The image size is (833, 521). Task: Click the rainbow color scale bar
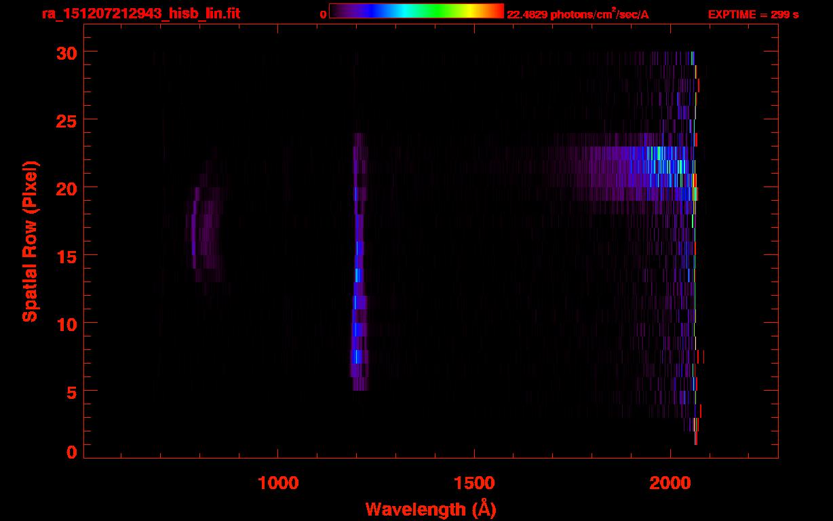[x=416, y=11]
